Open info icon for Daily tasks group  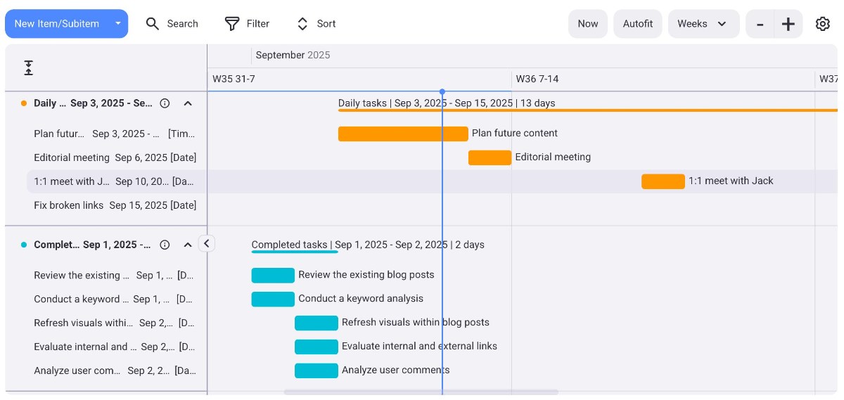point(165,103)
